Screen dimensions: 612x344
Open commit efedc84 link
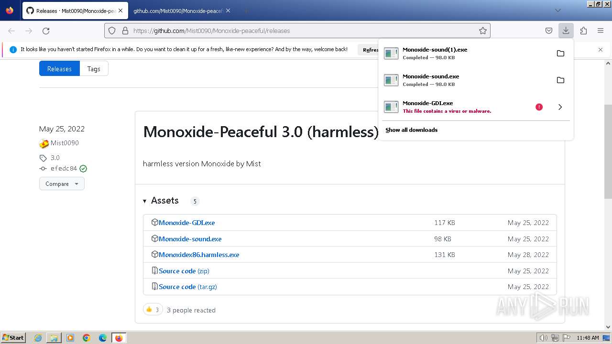(64, 169)
